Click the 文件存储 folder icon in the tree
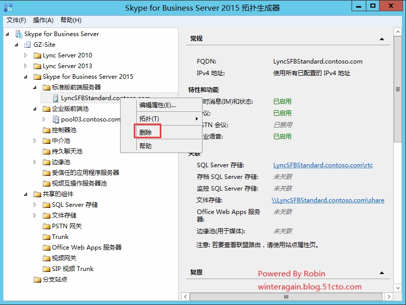Image resolution: width=406 pixels, height=305 pixels. tap(47, 216)
